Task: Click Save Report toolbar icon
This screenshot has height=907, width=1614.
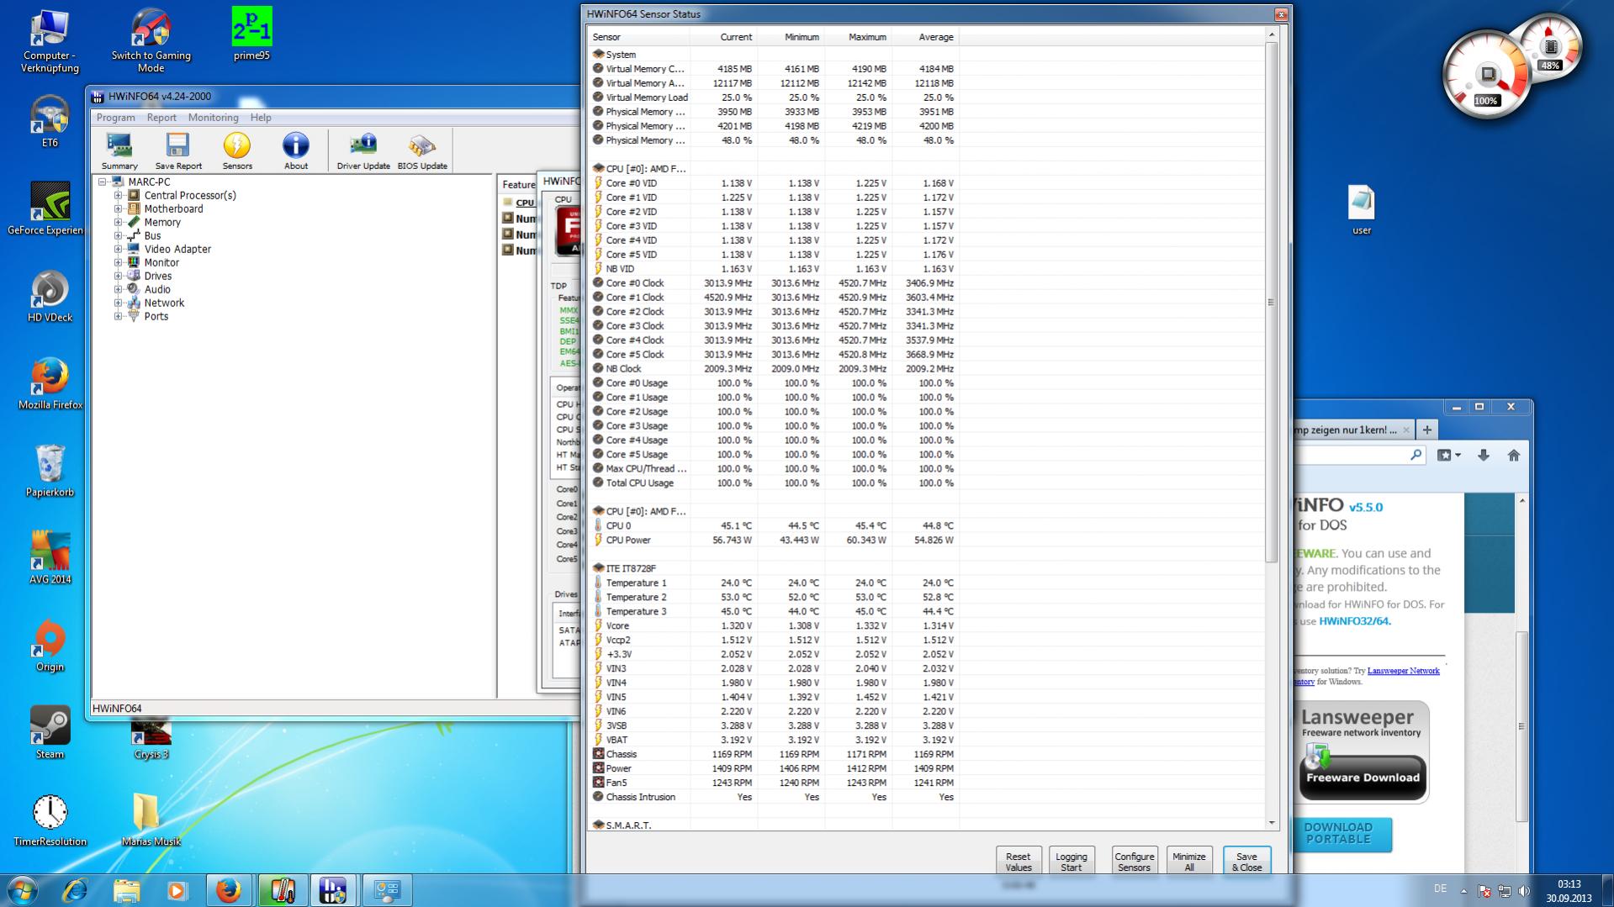Action: (x=178, y=151)
